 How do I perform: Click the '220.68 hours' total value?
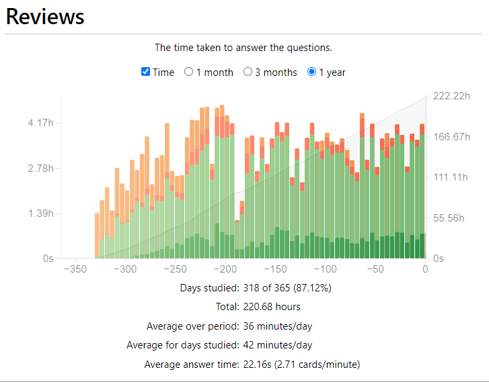click(272, 307)
